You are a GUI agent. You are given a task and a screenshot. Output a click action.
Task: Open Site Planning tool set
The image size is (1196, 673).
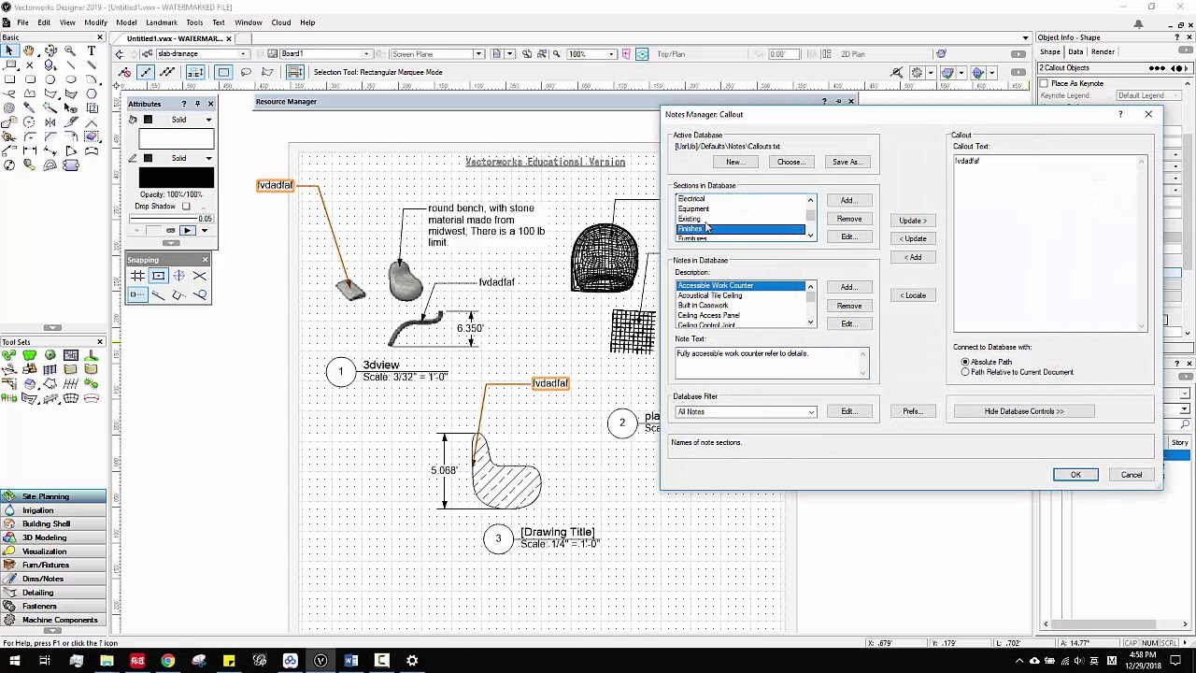click(x=53, y=496)
